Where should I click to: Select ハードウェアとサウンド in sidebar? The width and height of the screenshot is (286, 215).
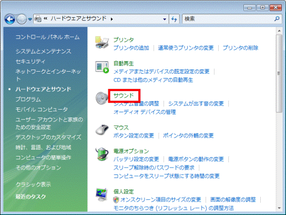[x=43, y=89]
